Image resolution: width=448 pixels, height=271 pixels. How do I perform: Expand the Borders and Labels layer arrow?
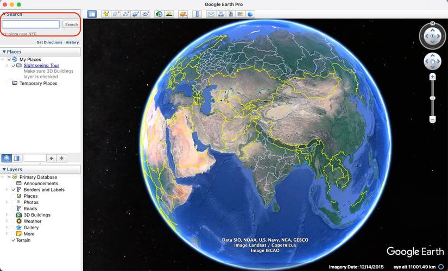pos(7,190)
